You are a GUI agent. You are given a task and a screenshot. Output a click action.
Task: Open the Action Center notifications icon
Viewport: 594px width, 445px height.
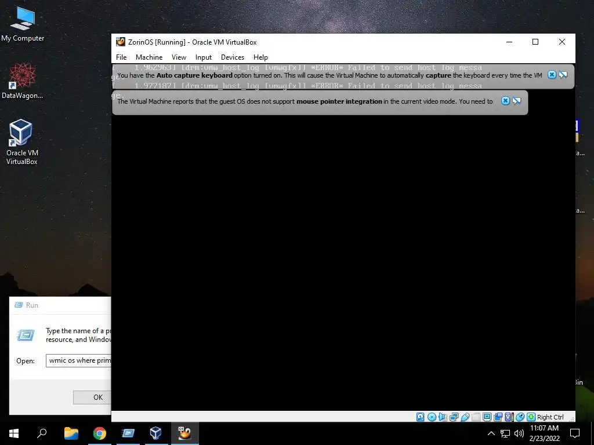(x=575, y=433)
